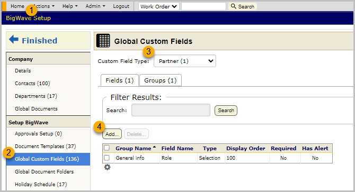Select Global Custom Fields (136) in sidebar
Viewport: 355px width, 192px height.
pos(48,159)
